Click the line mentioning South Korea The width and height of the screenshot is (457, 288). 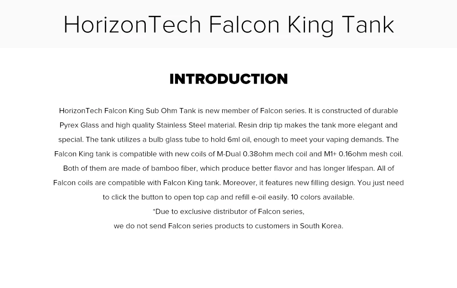(228, 226)
